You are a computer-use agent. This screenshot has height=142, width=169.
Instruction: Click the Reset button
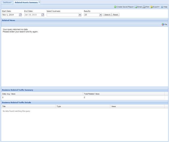click(x=115, y=14)
